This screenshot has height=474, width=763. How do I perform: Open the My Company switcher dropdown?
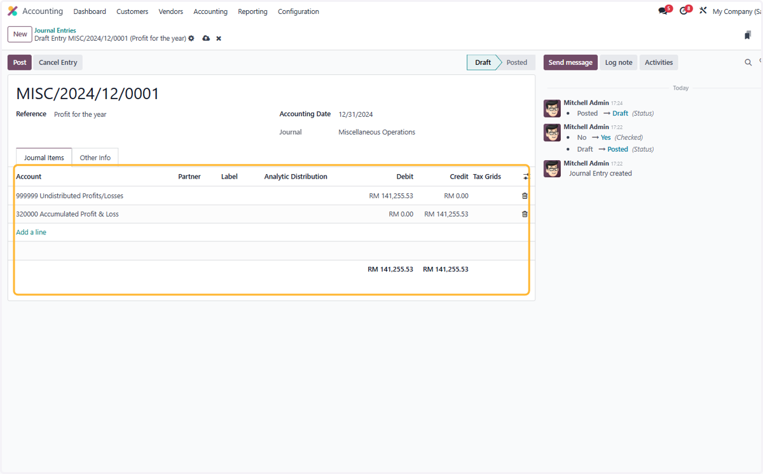736,11
